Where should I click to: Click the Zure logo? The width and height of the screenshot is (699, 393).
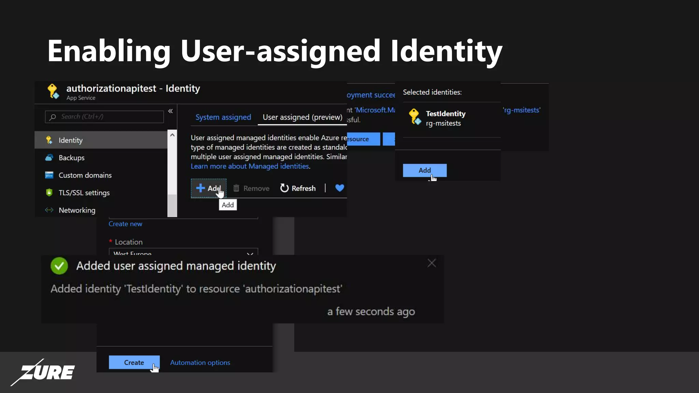click(x=43, y=372)
